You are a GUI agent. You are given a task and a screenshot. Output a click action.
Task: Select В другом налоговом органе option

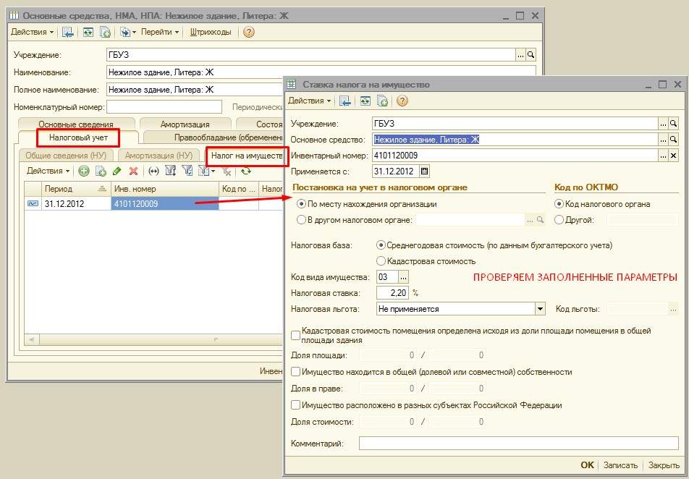[x=301, y=220]
